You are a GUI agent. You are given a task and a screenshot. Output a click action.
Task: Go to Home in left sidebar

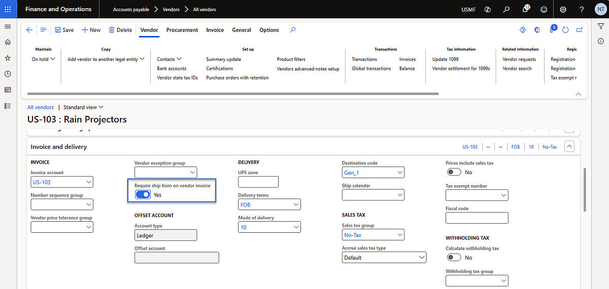click(8, 42)
